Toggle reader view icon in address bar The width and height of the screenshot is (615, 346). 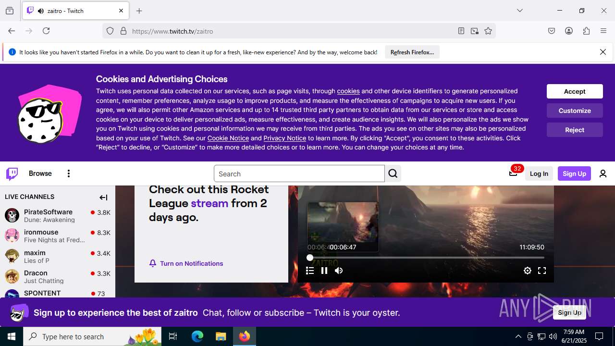click(461, 31)
